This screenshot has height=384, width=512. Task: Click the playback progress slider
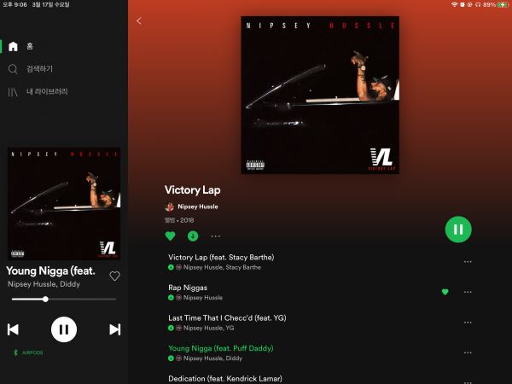pos(64,300)
